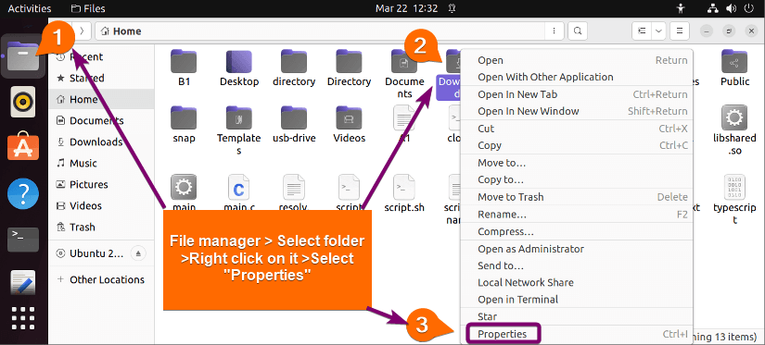Screen dimensions: 765x345
Task: Open the system volume indicator
Action: (x=730, y=8)
